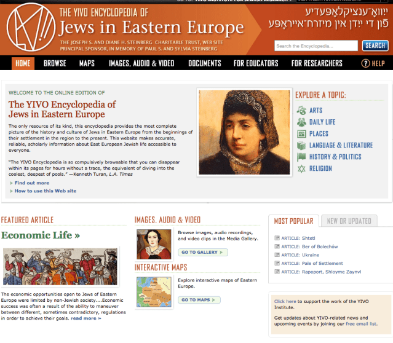This screenshot has height=343, width=393.
Task: Open the Arts topic music-note icon
Action: 301,110
